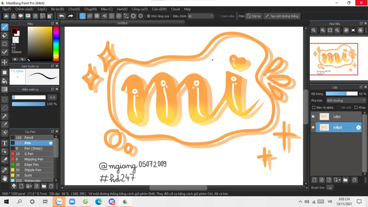Create a layer folder in Lớp panel

click(x=345, y=180)
